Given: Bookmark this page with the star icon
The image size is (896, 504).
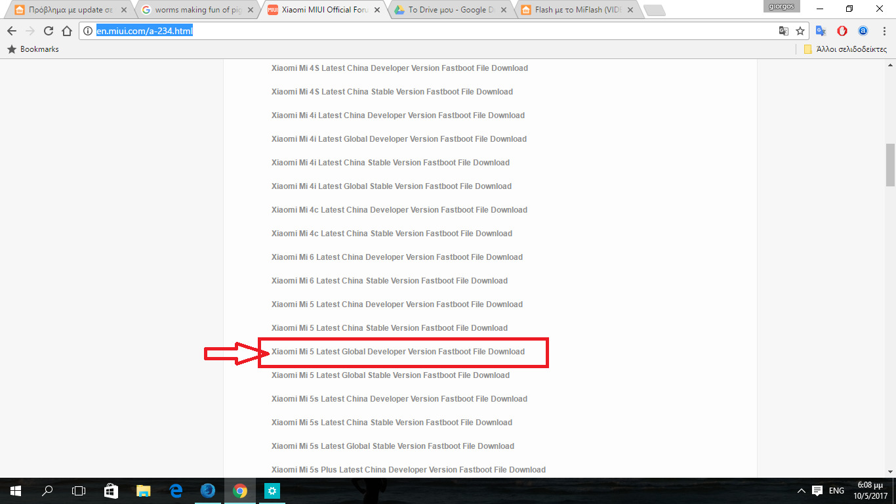Looking at the screenshot, I should [x=800, y=31].
